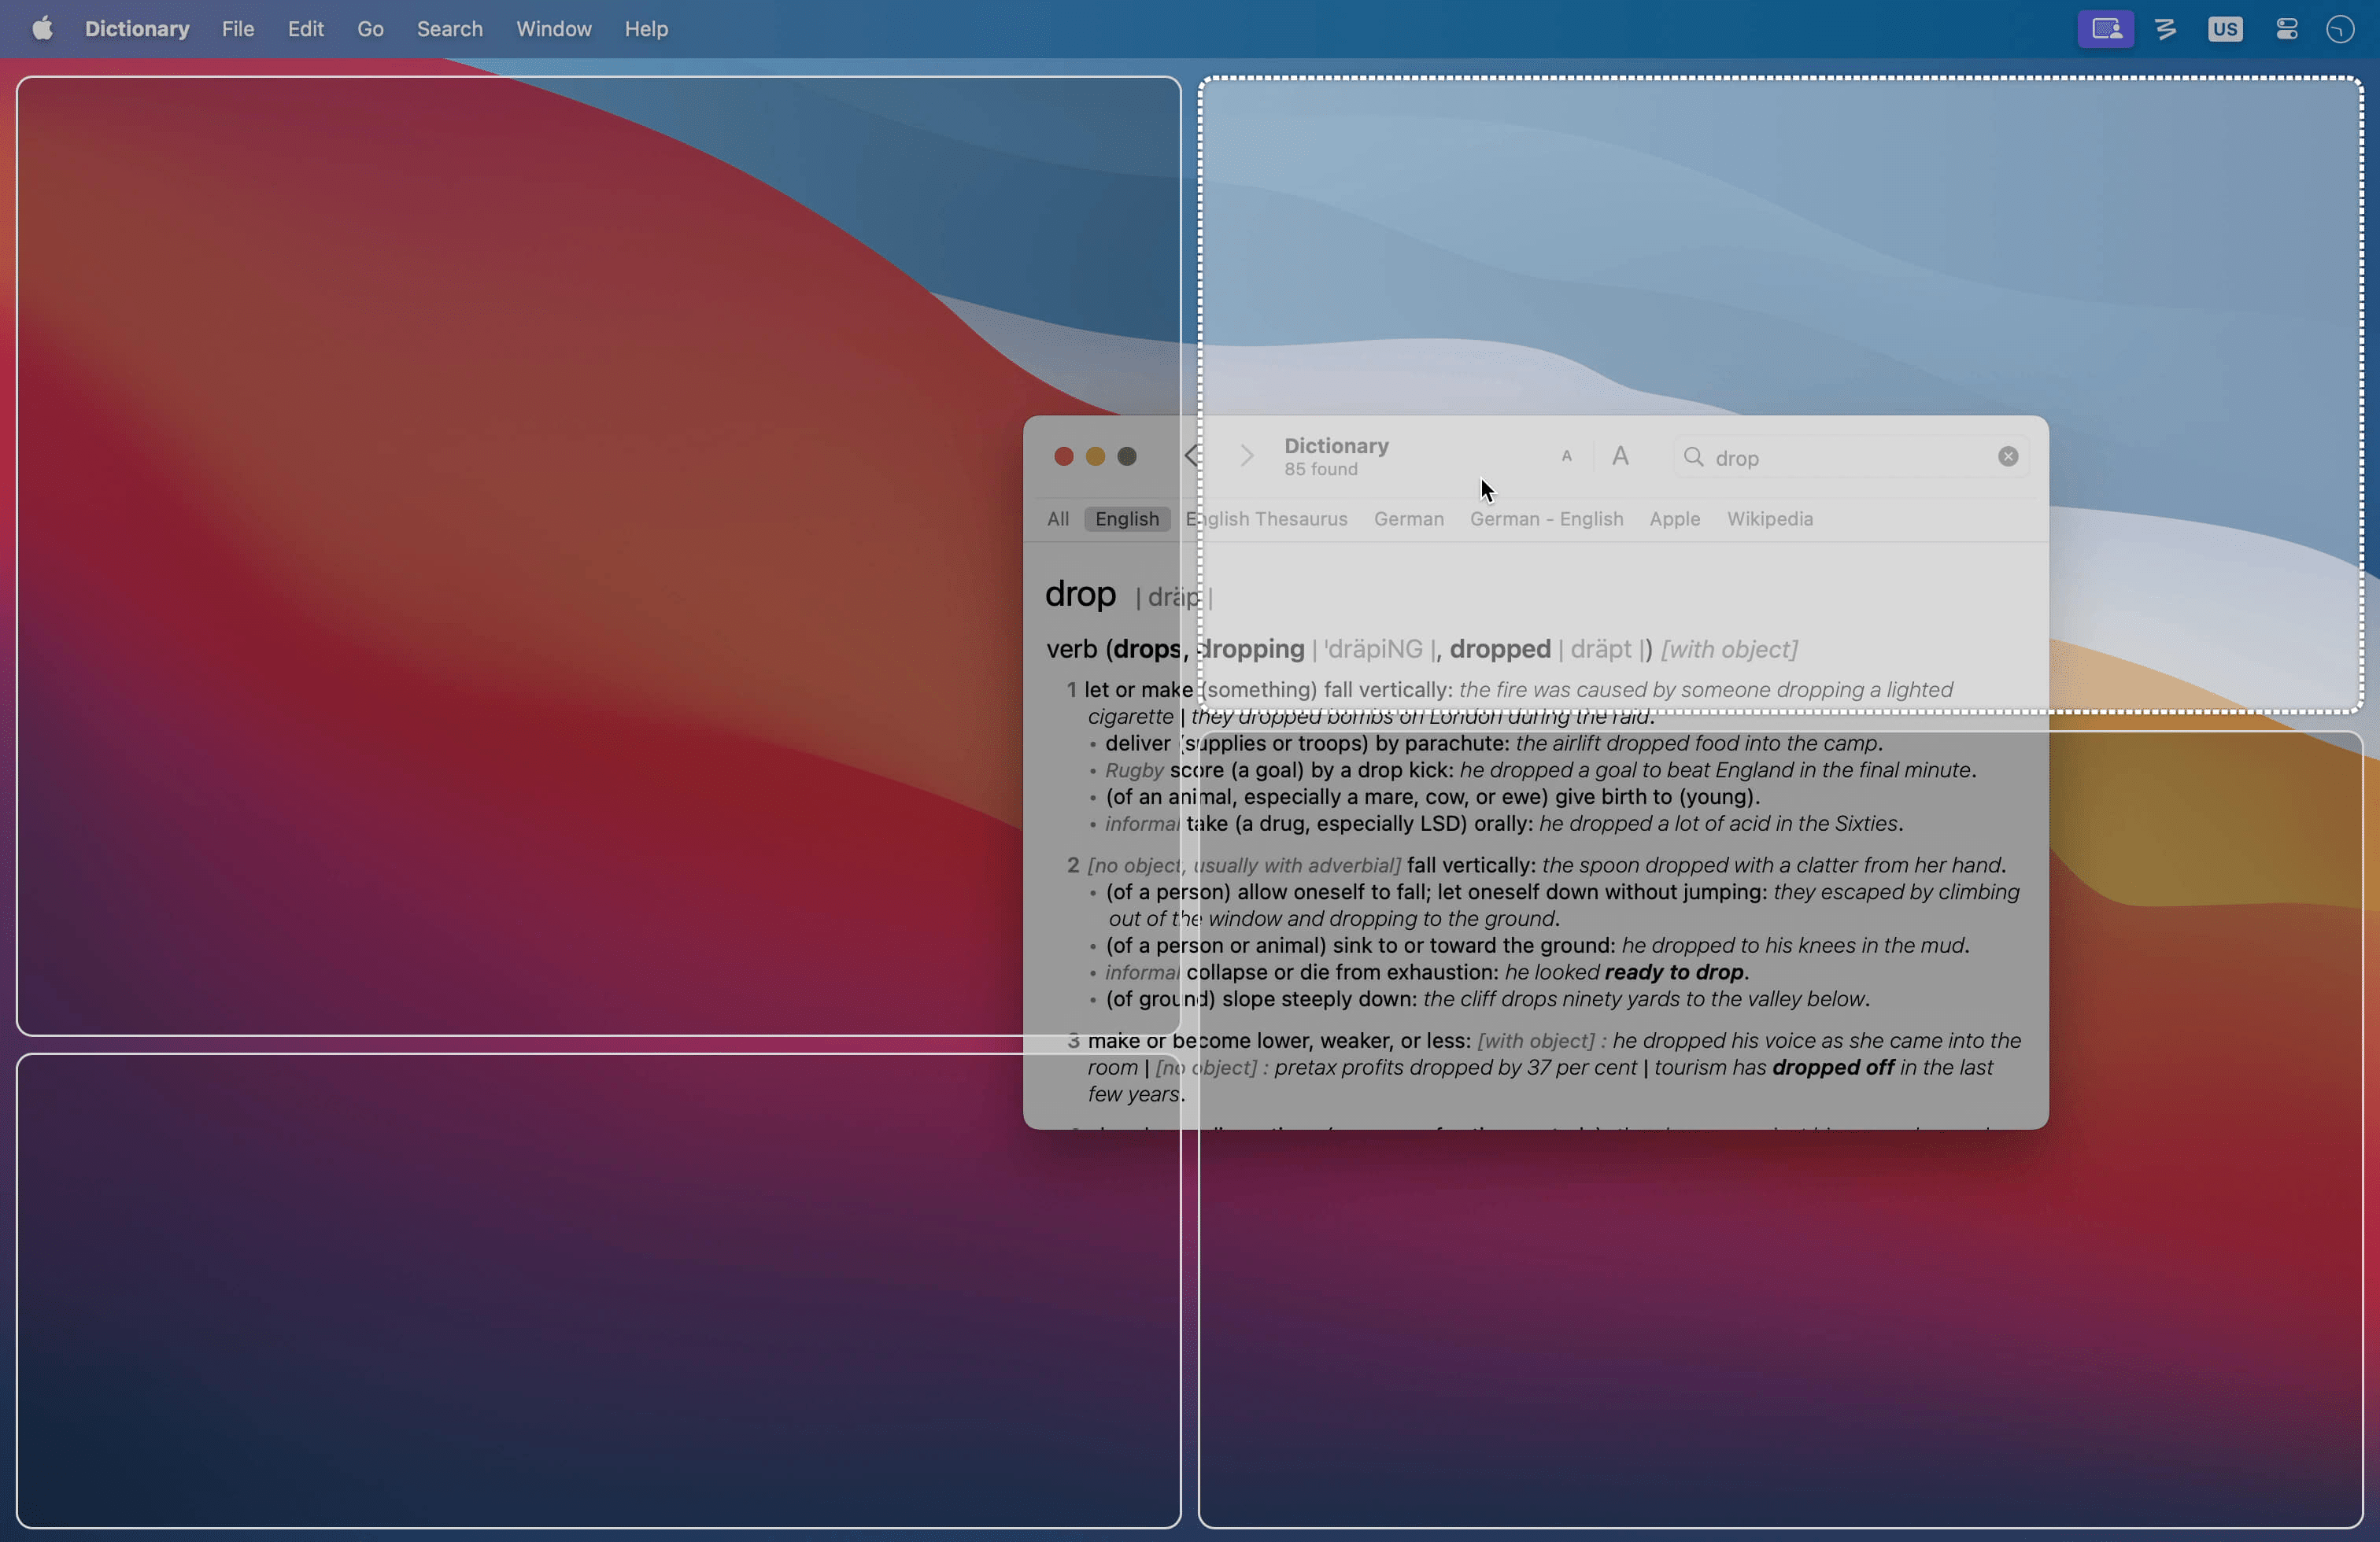This screenshot has width=2380, height=1542.
Task: Open the Search menu
Action: click(449, 29)
